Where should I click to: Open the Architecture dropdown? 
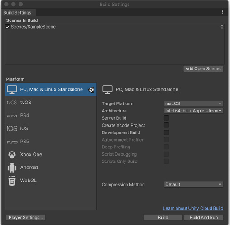click(x=193, y=111)
